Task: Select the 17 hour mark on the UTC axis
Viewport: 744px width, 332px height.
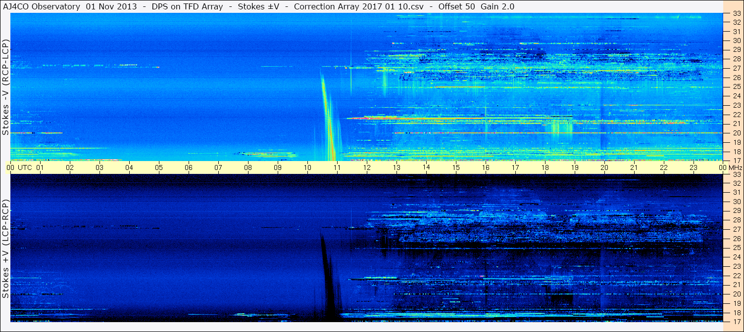Action: tap(515, 167)
